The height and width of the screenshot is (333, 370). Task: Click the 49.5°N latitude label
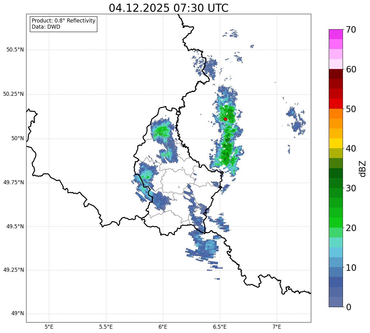15,226
